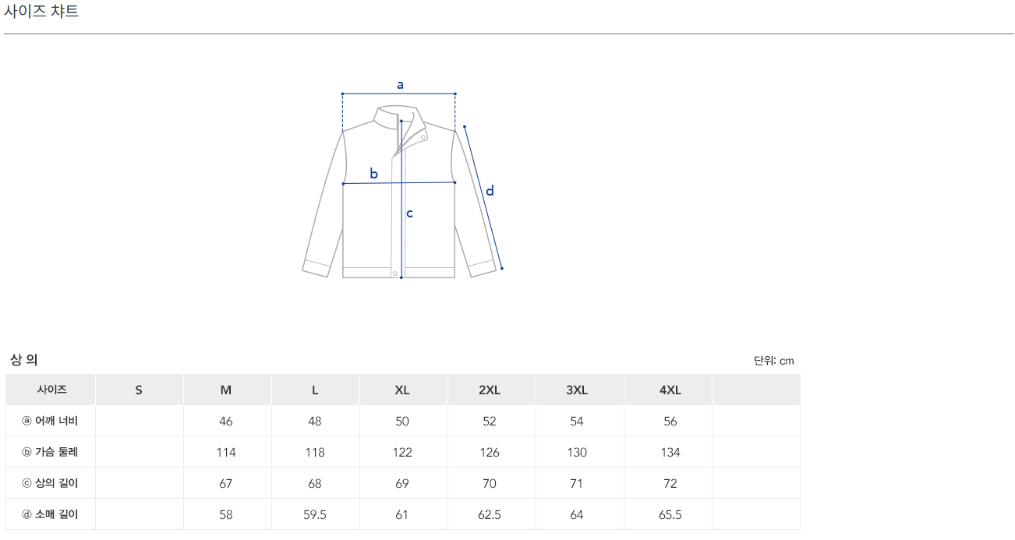Click the 사이즈 header cell
Image resolution: width=1015 pixels, height=540 pixels.
(51, 390)
